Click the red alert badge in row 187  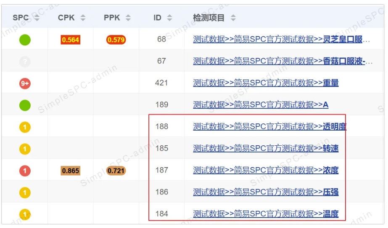click(25, 170)
